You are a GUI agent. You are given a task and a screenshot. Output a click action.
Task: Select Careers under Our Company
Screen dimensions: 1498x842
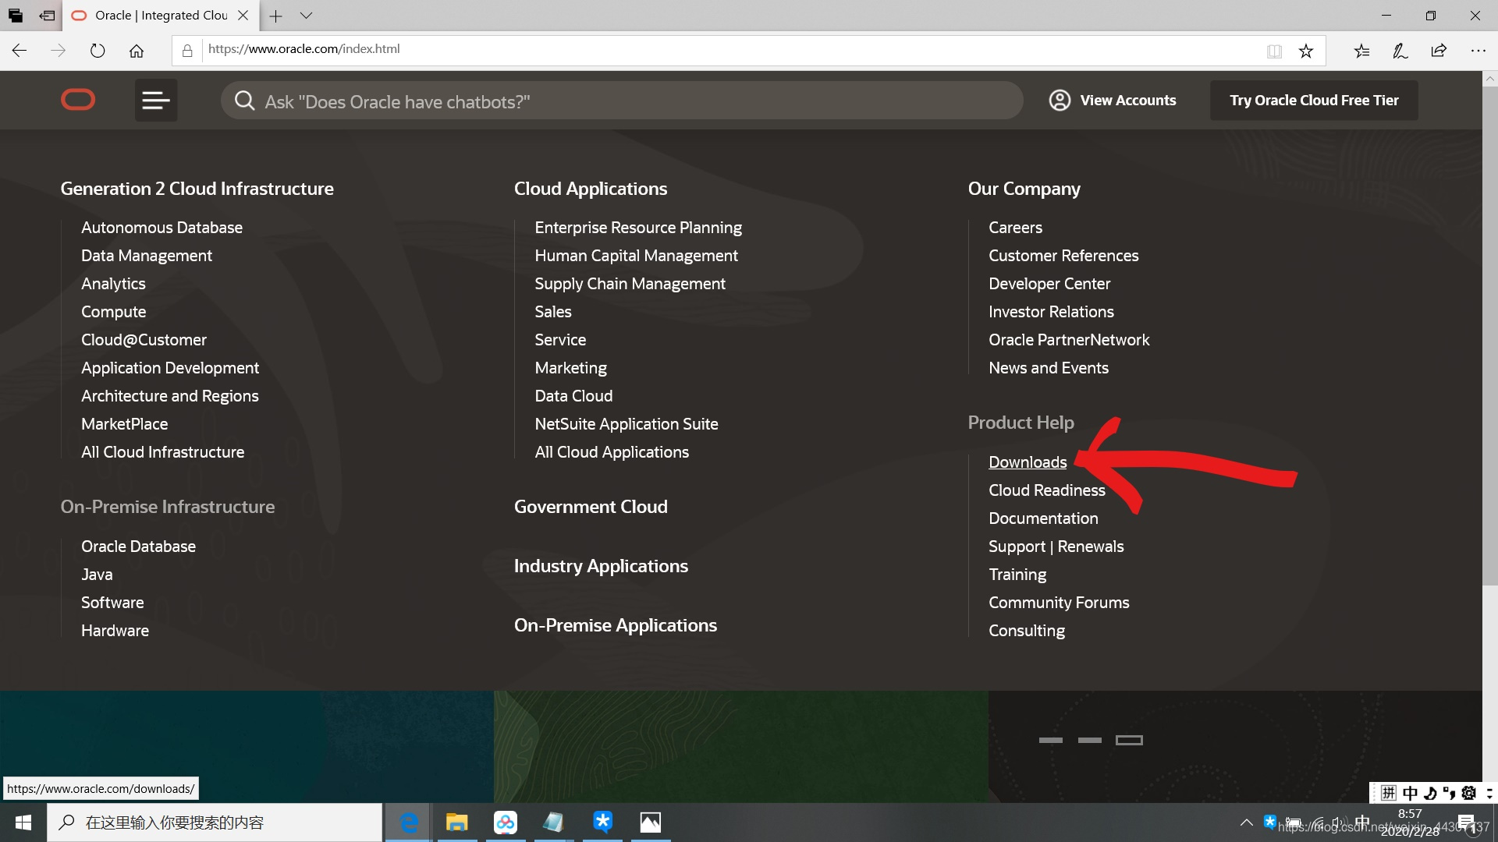tap(1016, 227)
